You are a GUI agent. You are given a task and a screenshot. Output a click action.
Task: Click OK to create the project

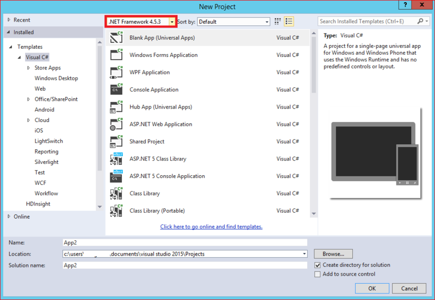372,289
